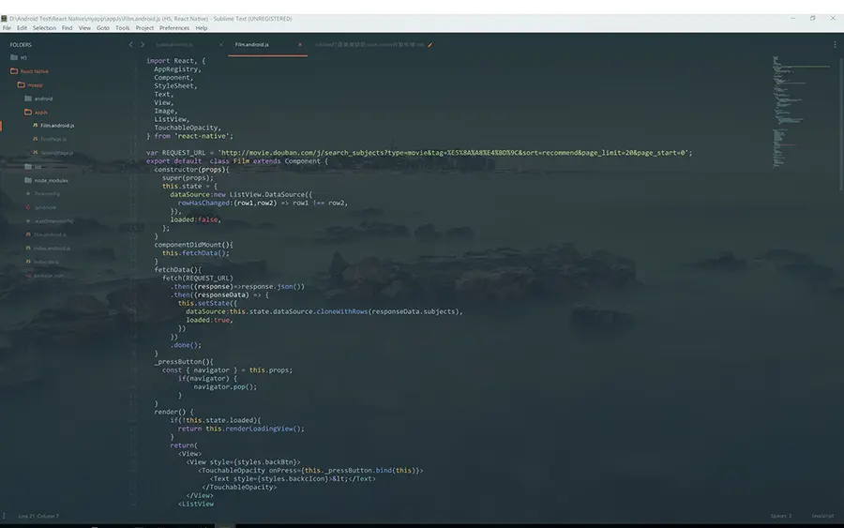Click the '<ListView' line

196,504
